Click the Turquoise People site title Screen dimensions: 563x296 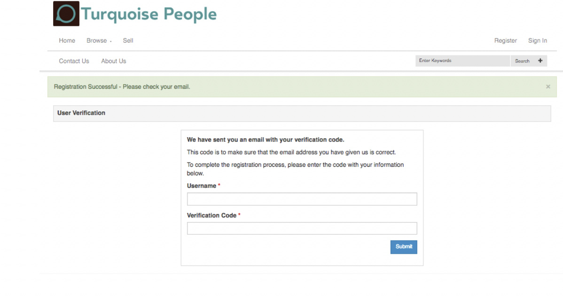(149, 15)
